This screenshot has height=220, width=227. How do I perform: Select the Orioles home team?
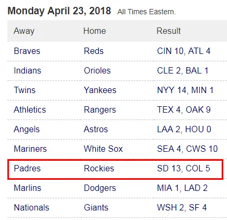(x=97, y=71)
